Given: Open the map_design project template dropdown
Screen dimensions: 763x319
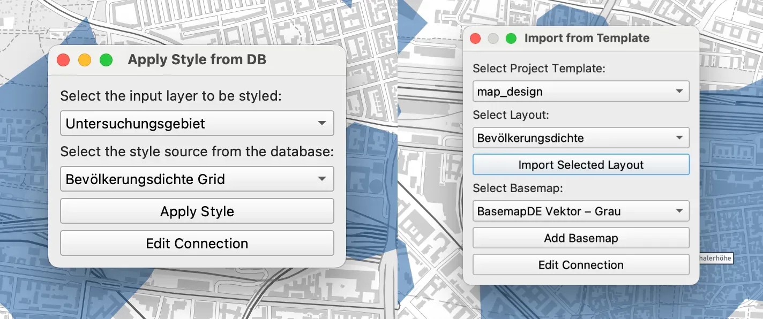Looking at the screenshot, I should point(581,92).
